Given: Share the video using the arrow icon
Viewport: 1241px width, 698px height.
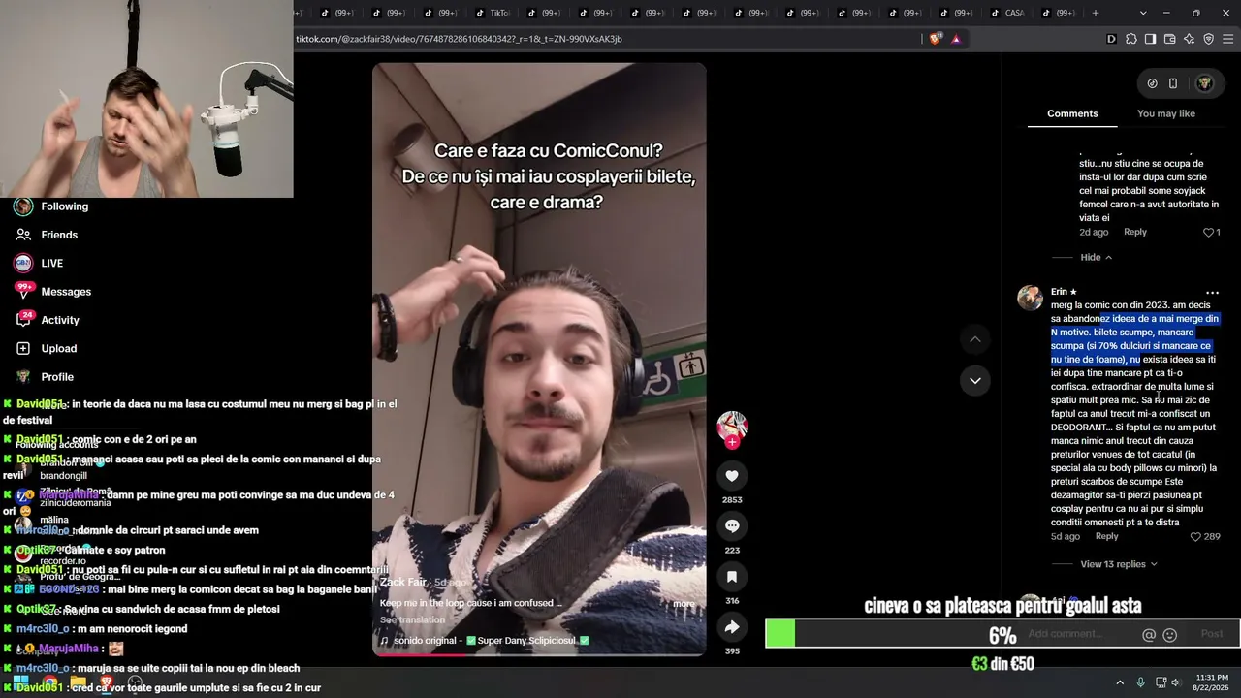Looking at the screenshot, I should click(732, 627).
